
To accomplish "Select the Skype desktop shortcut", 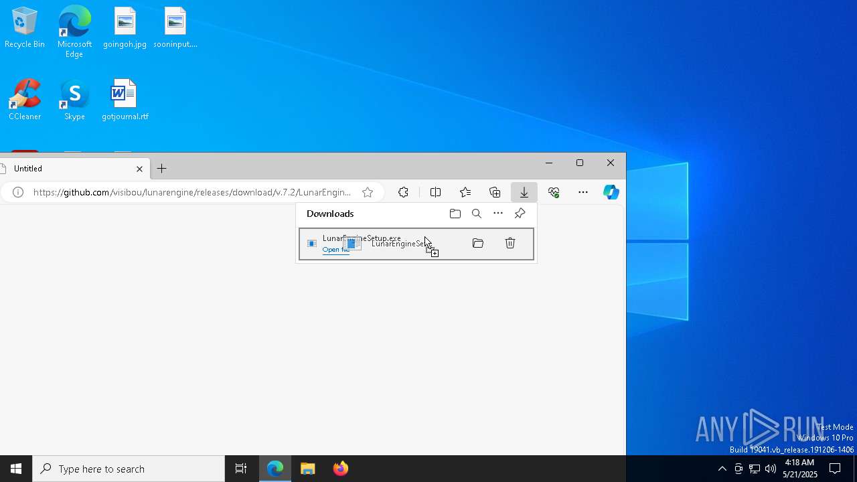I will pyautogui.click(x=74, y=100).
